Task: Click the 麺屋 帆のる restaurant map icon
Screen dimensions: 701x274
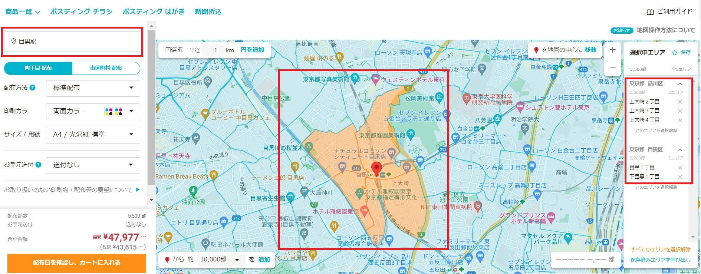Action: [x=339, y=57]
